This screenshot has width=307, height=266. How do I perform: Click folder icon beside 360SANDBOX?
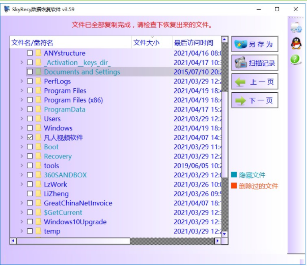click(x=38, y=175)
